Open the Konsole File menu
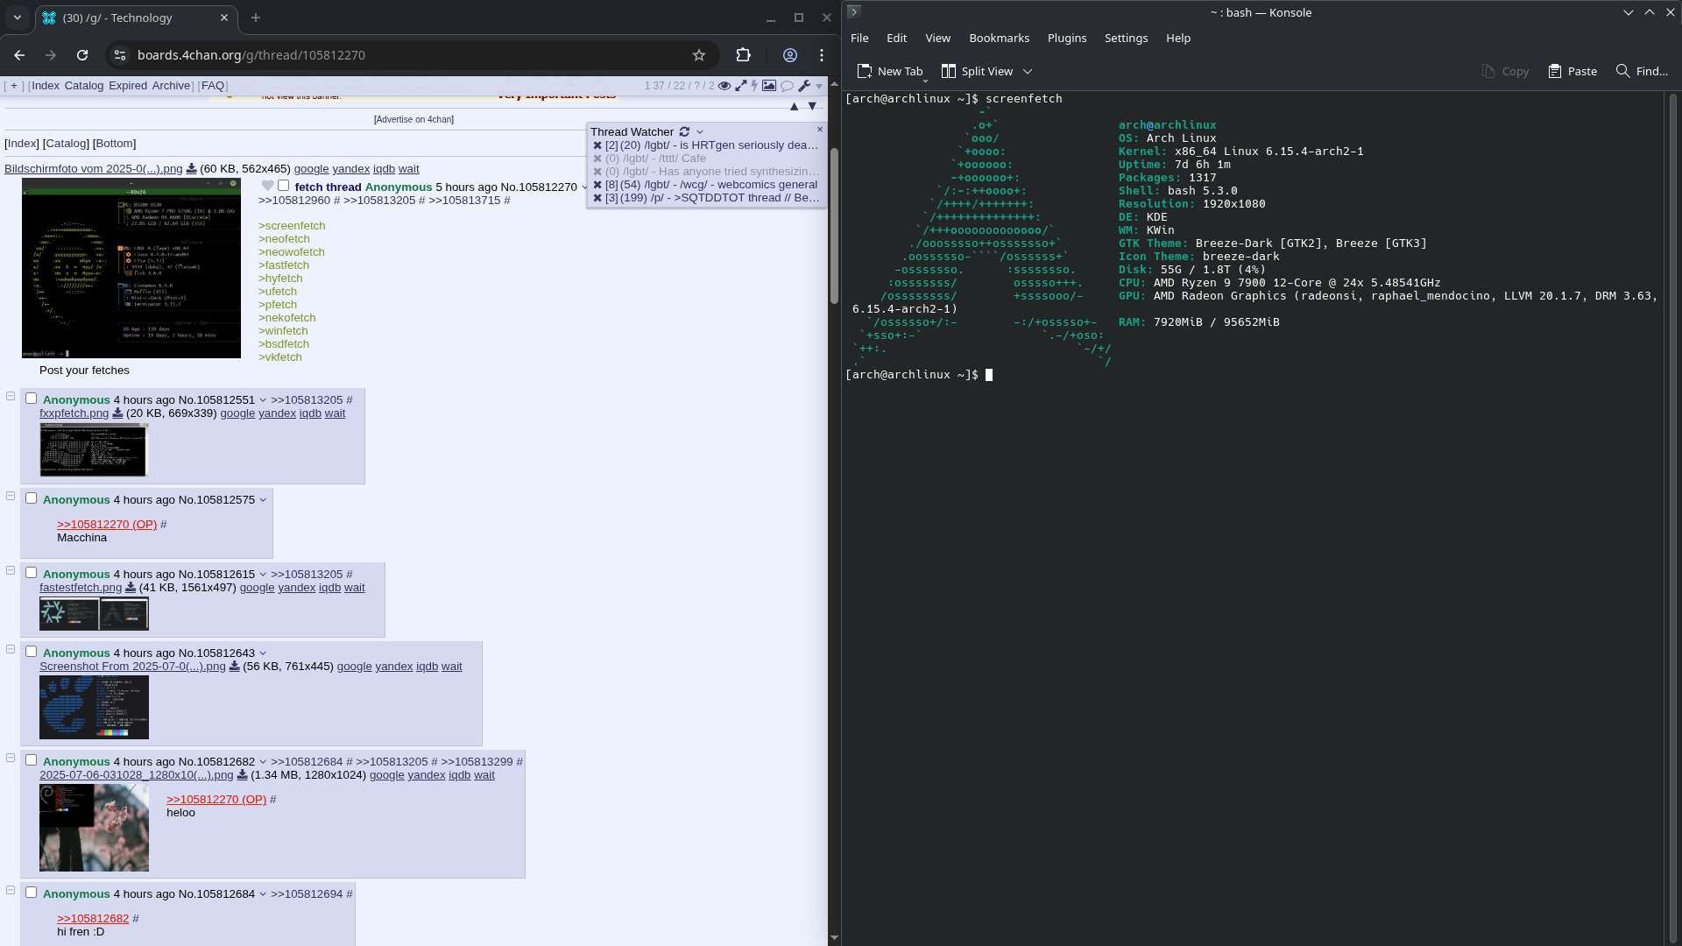1682x946 pixels. point(859,39)
